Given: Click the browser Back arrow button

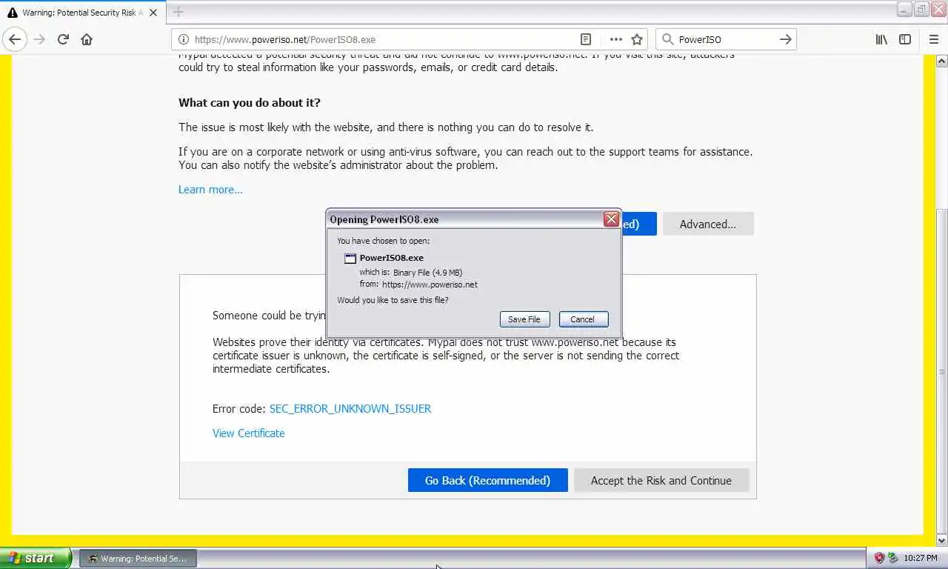Looking at the screenshot, I should (x=15, y=39).
